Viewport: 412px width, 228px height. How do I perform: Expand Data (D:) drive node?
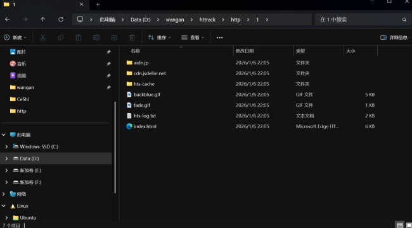(x=6, y=159)
